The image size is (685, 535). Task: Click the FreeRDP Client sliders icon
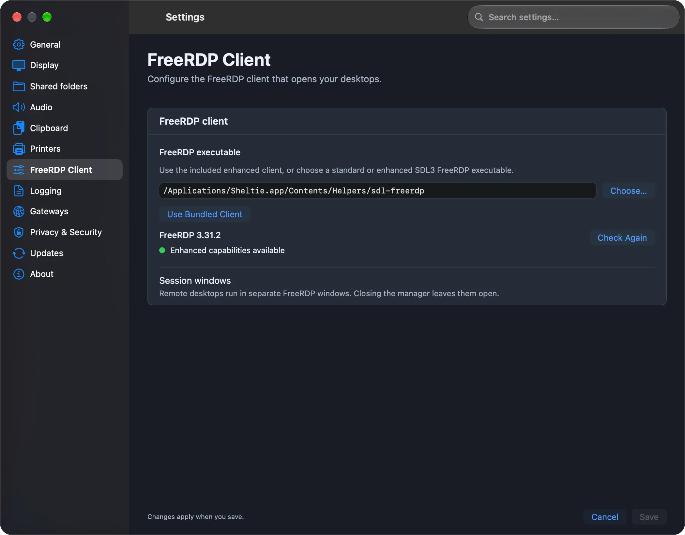pos(19,170)
